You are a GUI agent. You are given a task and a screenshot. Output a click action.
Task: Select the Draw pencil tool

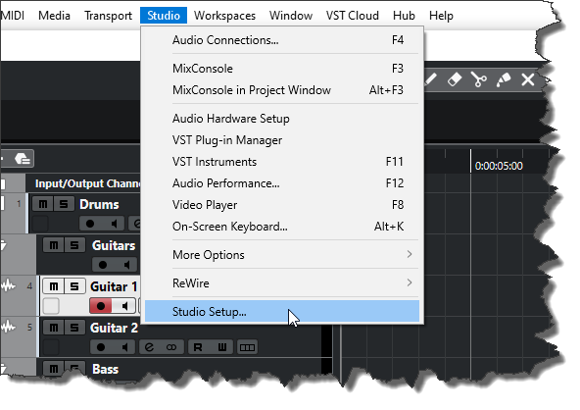[431, 79]
